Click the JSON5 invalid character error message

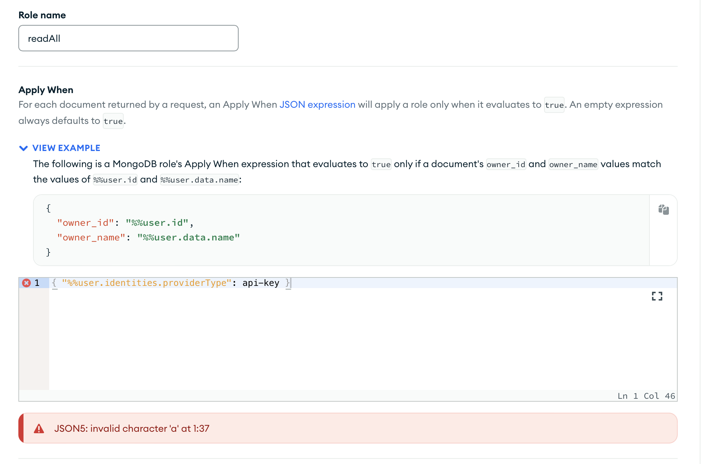pyautogui.click(x=132, y=428)
